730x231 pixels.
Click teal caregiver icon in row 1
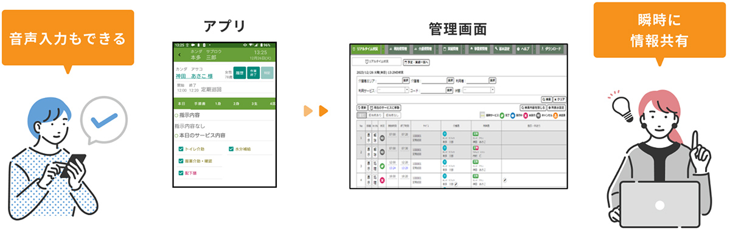(x=445, y=133)
